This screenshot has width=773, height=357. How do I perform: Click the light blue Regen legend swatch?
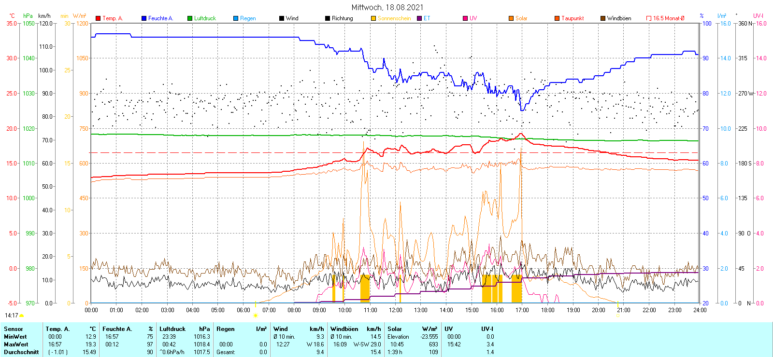(x=236, y=18)
